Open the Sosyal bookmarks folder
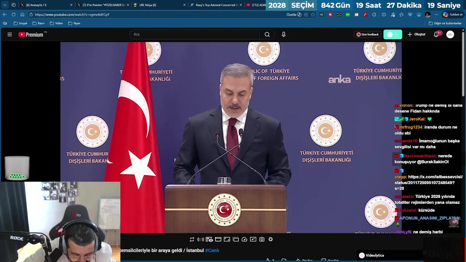Image resolution: width=466 pixels, height=262 pixels. pos(20,23)
